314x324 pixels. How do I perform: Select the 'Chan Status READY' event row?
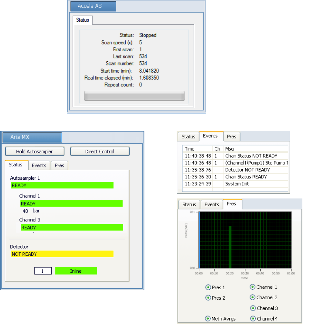pyautogui.click(x=235, y=177)
